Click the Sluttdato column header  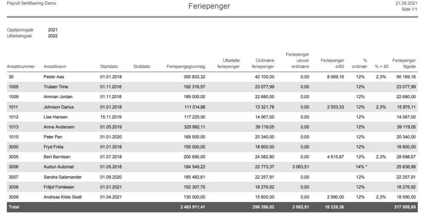click(142, 67)
